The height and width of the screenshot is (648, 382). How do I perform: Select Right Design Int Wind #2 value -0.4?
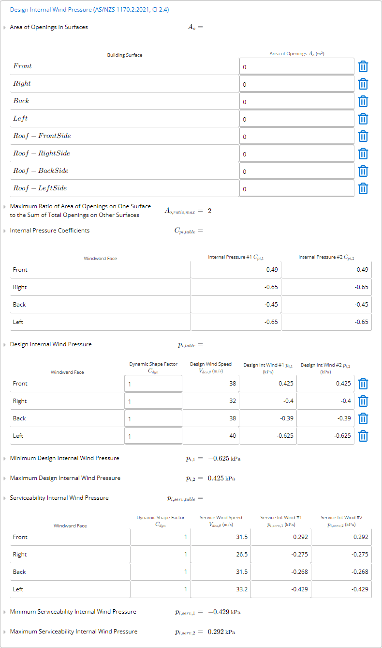(325, 401)
